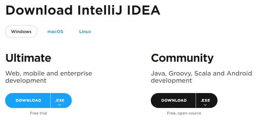This screenshot has width=260, height=133.
Task: Click the Free, open-source caption
Action: (184, 113)
